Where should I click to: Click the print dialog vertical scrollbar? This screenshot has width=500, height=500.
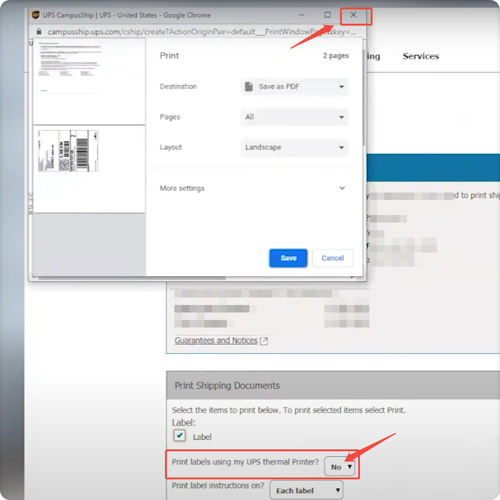(x=364, y=97)
